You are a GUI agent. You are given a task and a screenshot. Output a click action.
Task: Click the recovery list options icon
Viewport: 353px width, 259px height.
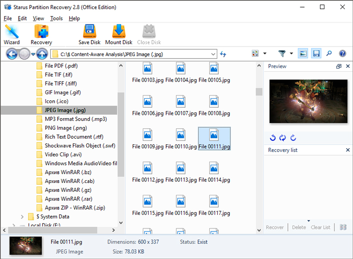(x=343, y=227)
